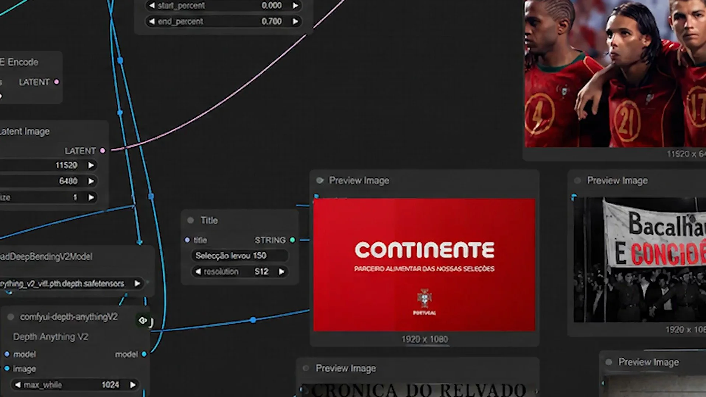Click the input socket of the Bacalhau Preview Image node
Image resolution: width=706 pixels, height=397 pixels.
574,197
